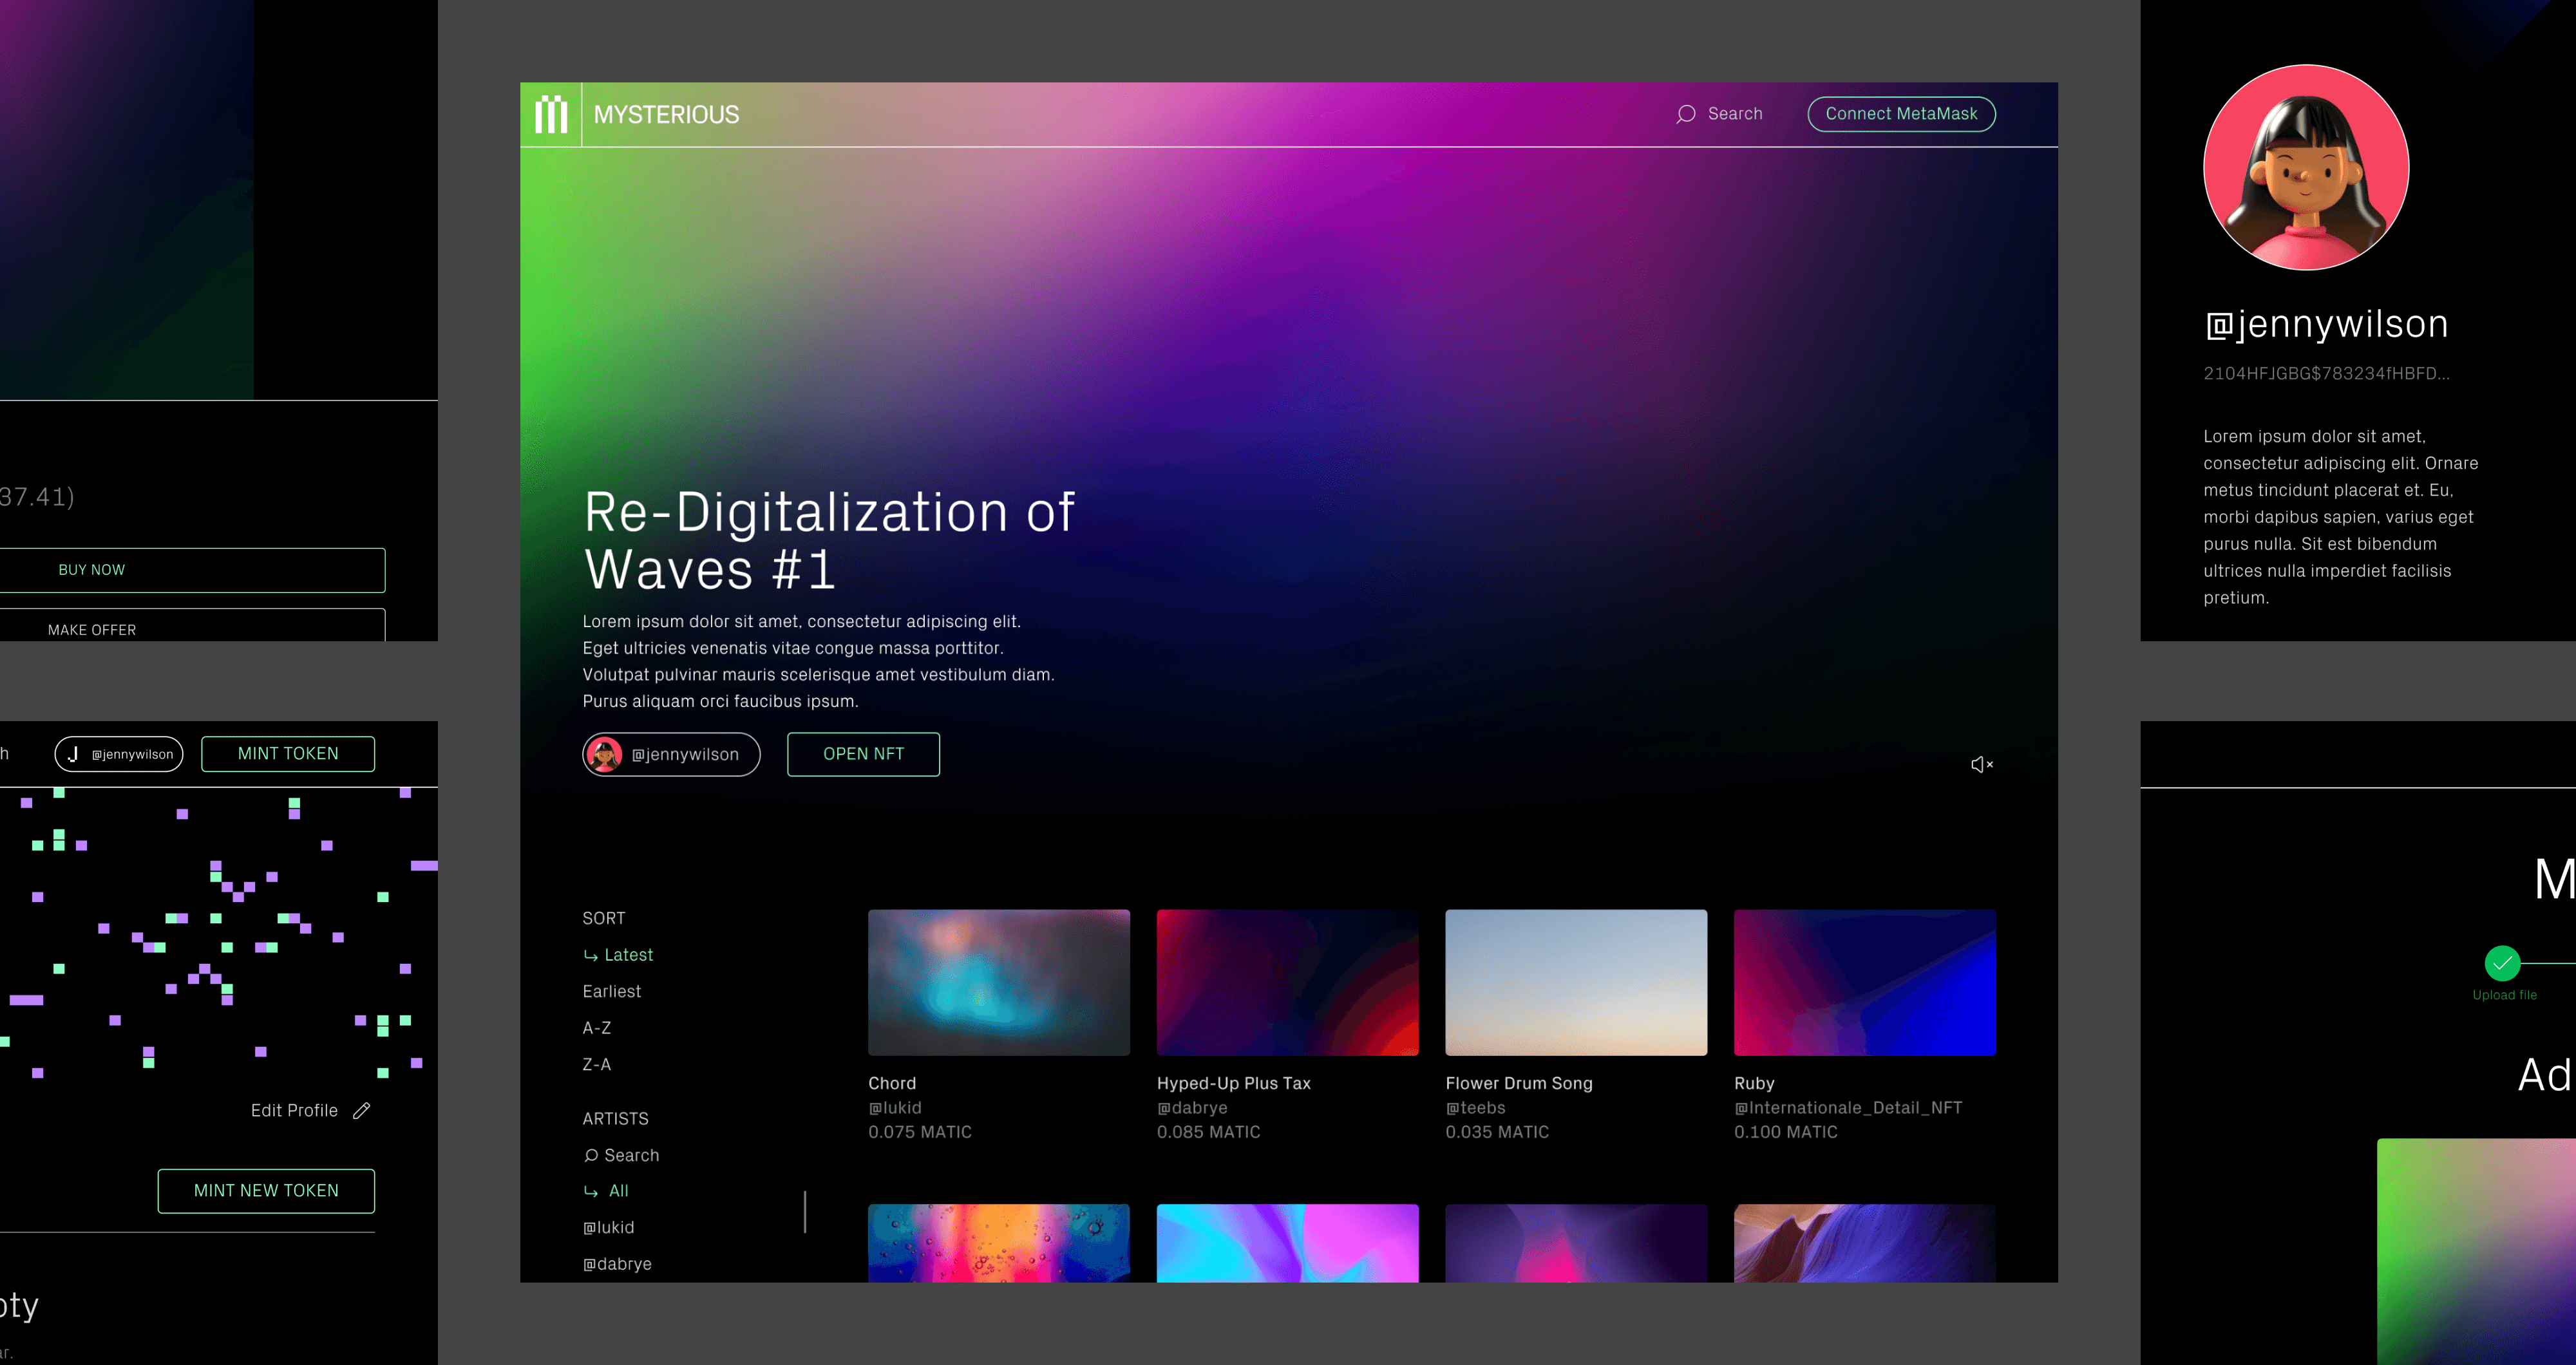
Task: Click the Artists search magnifier icon
Action: [x=591, y=1155]
